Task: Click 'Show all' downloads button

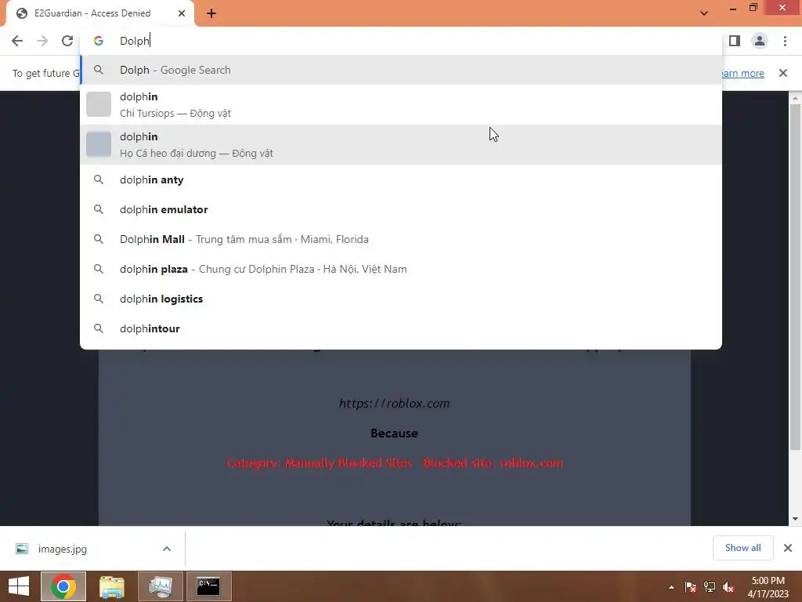Action: (x=742, y=548)
